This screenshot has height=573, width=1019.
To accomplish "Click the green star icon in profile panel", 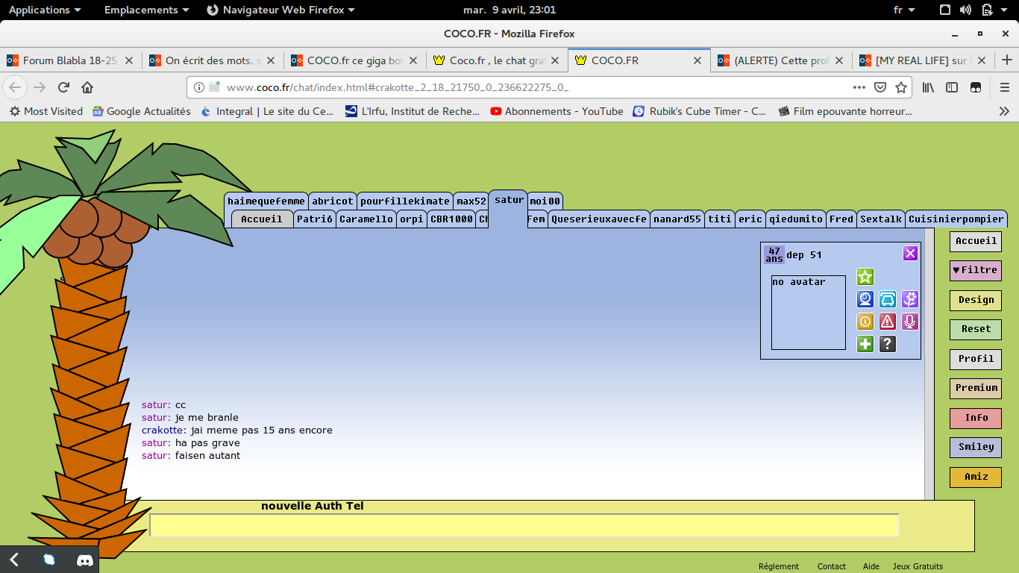I will (x=865, y=277).
